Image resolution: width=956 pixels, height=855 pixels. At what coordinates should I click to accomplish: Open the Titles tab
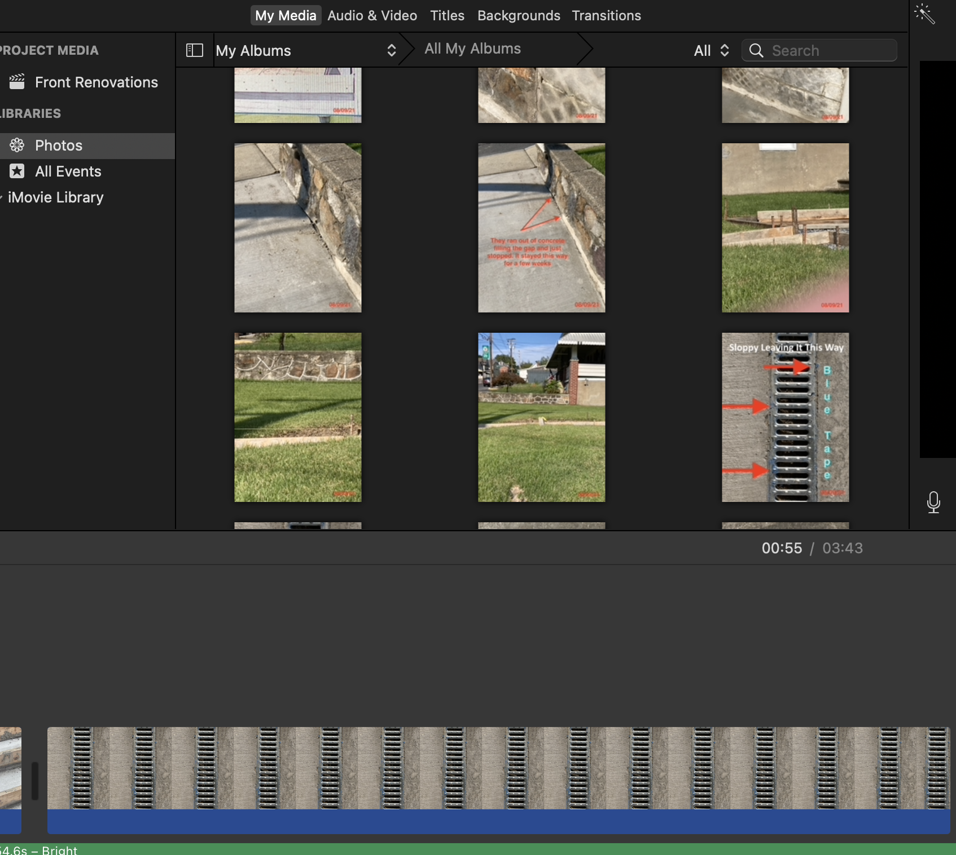(447, 16)
